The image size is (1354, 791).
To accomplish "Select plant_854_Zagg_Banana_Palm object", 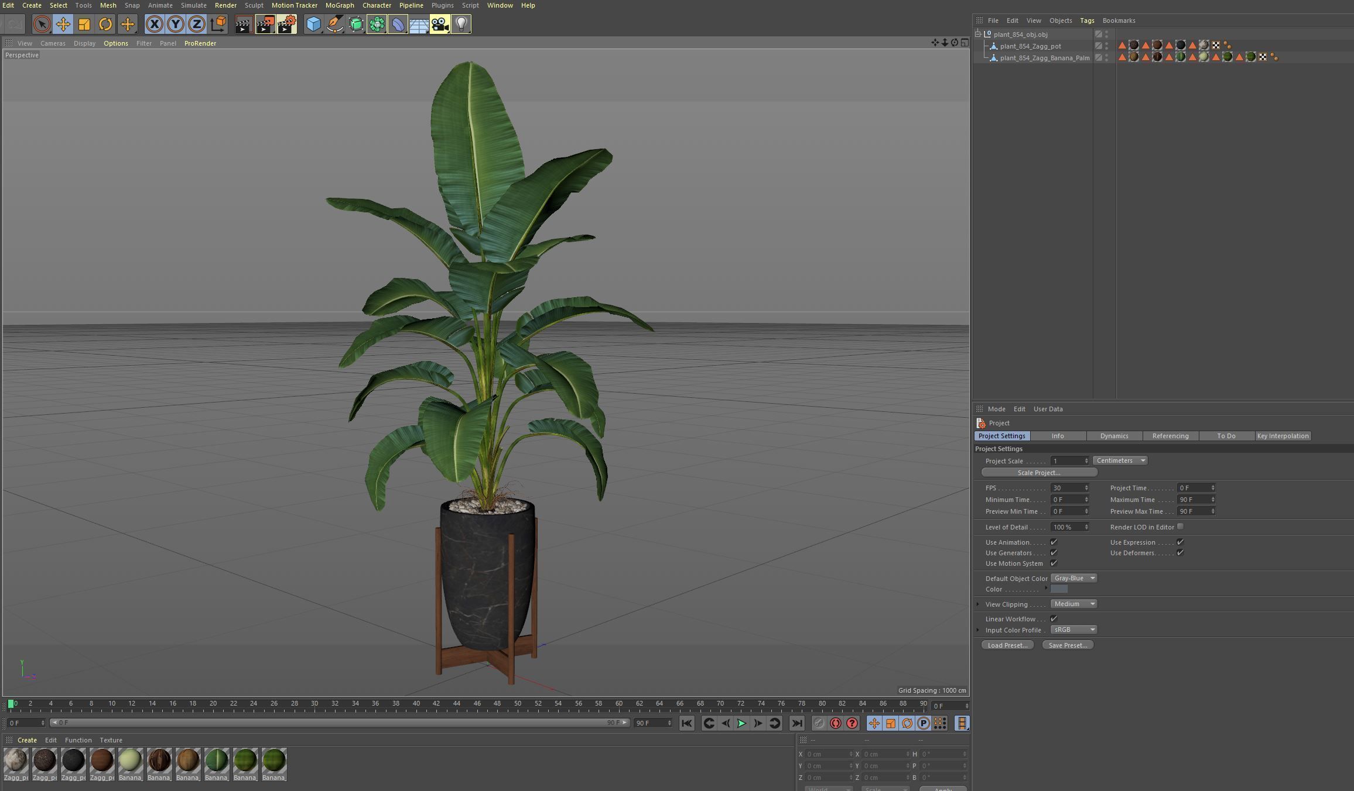I will point(1045,58).
